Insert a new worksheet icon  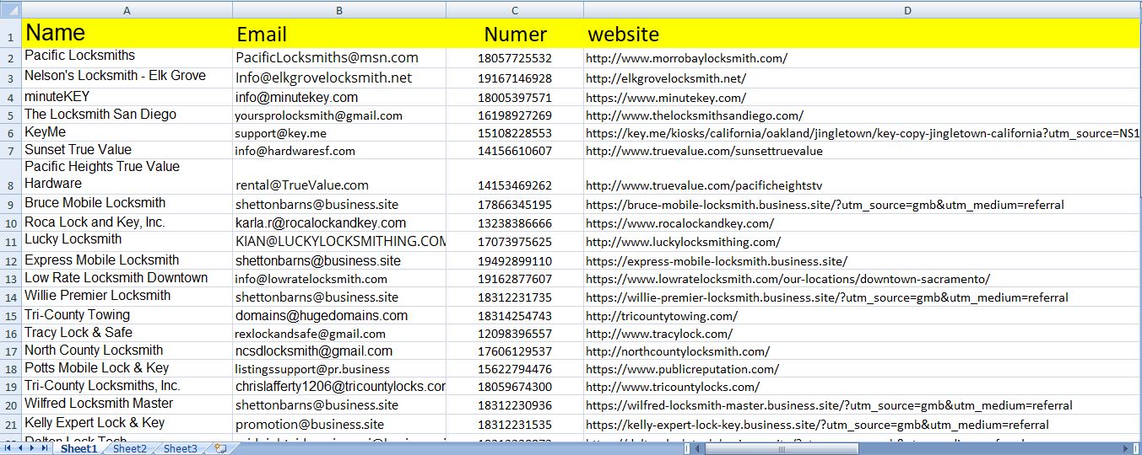220,448
